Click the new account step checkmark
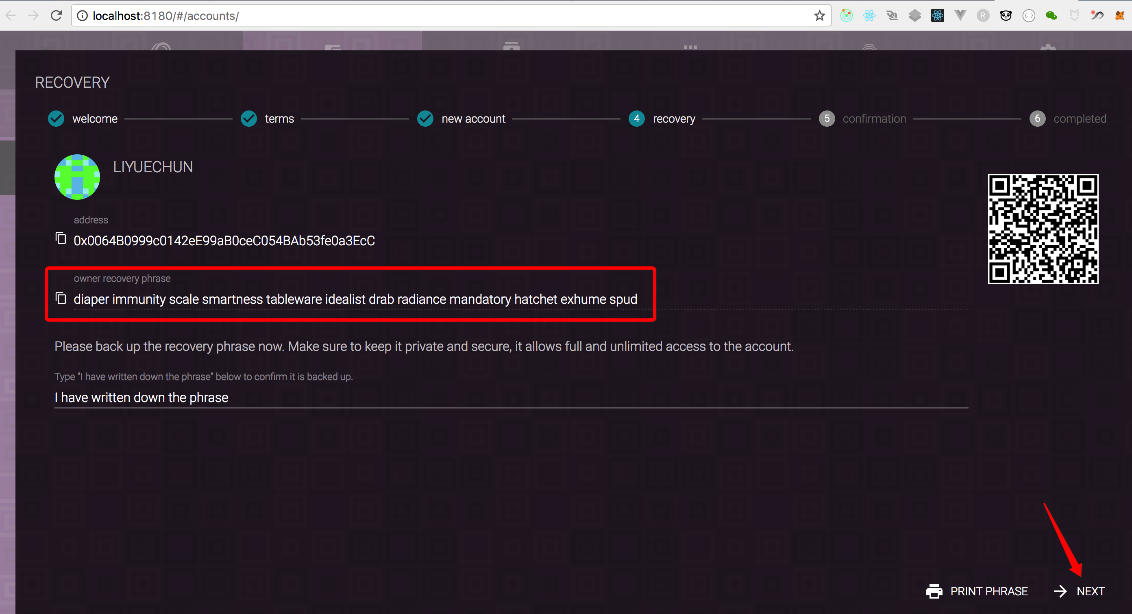This screenshot has width=1132, height=614. coord(425,119)
